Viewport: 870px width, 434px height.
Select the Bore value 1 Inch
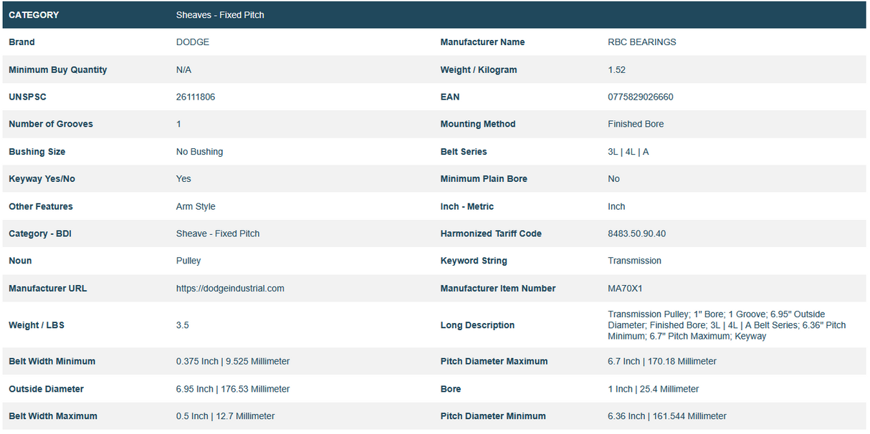[653, 390]
